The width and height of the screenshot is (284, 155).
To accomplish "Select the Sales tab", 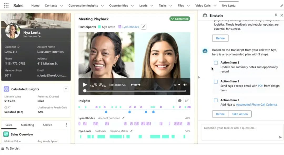I will click(x=9, y=125).
